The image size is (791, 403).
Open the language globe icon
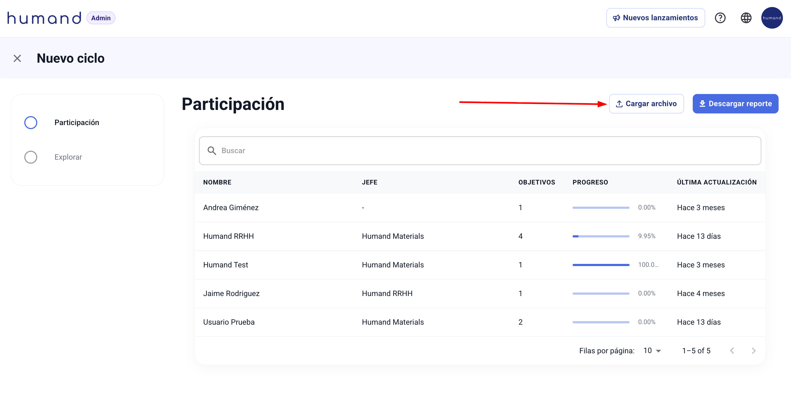746,18
